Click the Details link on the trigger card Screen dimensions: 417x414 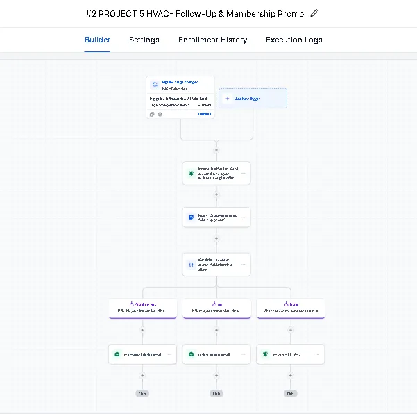205,114
